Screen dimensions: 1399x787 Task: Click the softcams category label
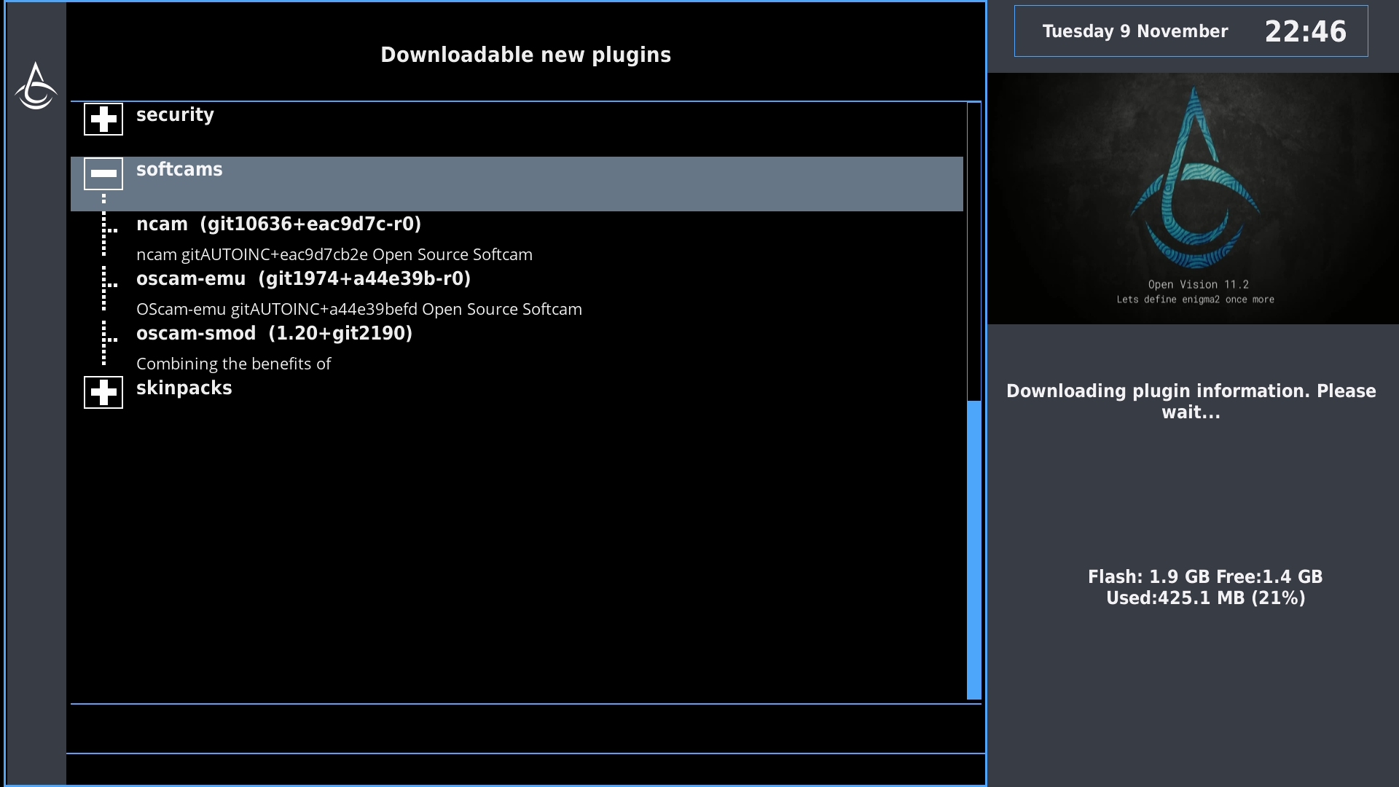pyautogui.click(x=179, y=170)
